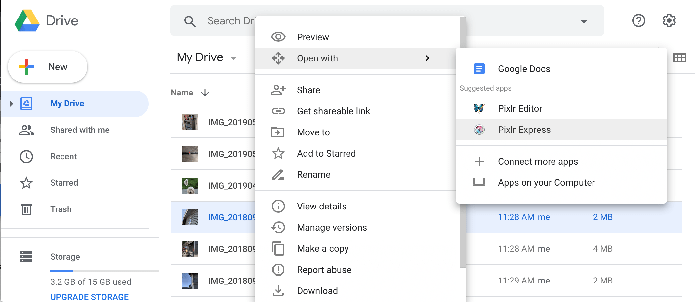The width and height of the screenshot is (695, 302).
Task: Open the search options dropdown arrow
Action: (x=584, y=21)
